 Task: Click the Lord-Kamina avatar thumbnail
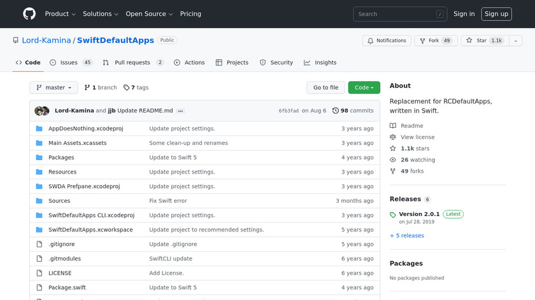tap(39, 111)
